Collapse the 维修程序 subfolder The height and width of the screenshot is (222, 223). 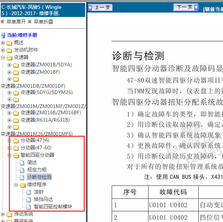tap(16, 185)
